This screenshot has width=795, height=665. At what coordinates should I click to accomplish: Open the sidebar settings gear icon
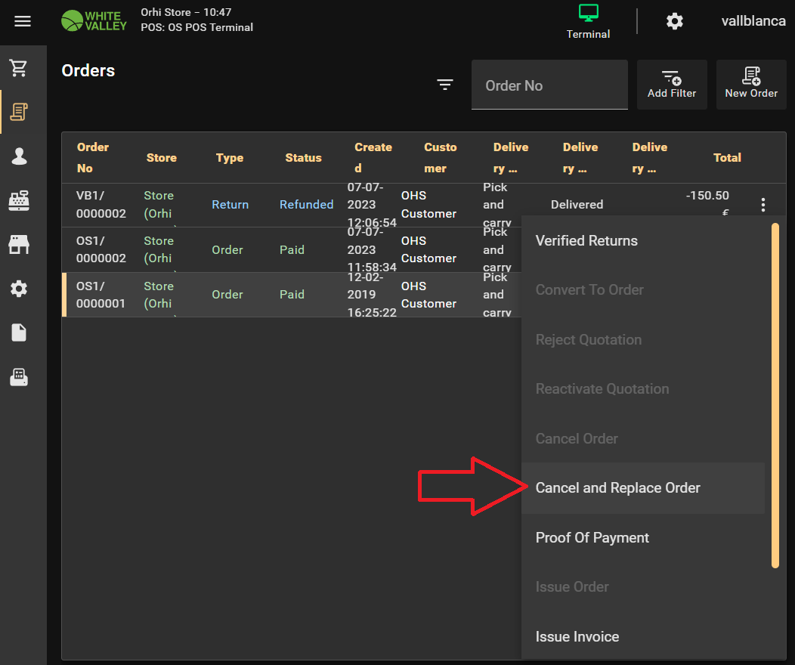click(x=19, y=289)
